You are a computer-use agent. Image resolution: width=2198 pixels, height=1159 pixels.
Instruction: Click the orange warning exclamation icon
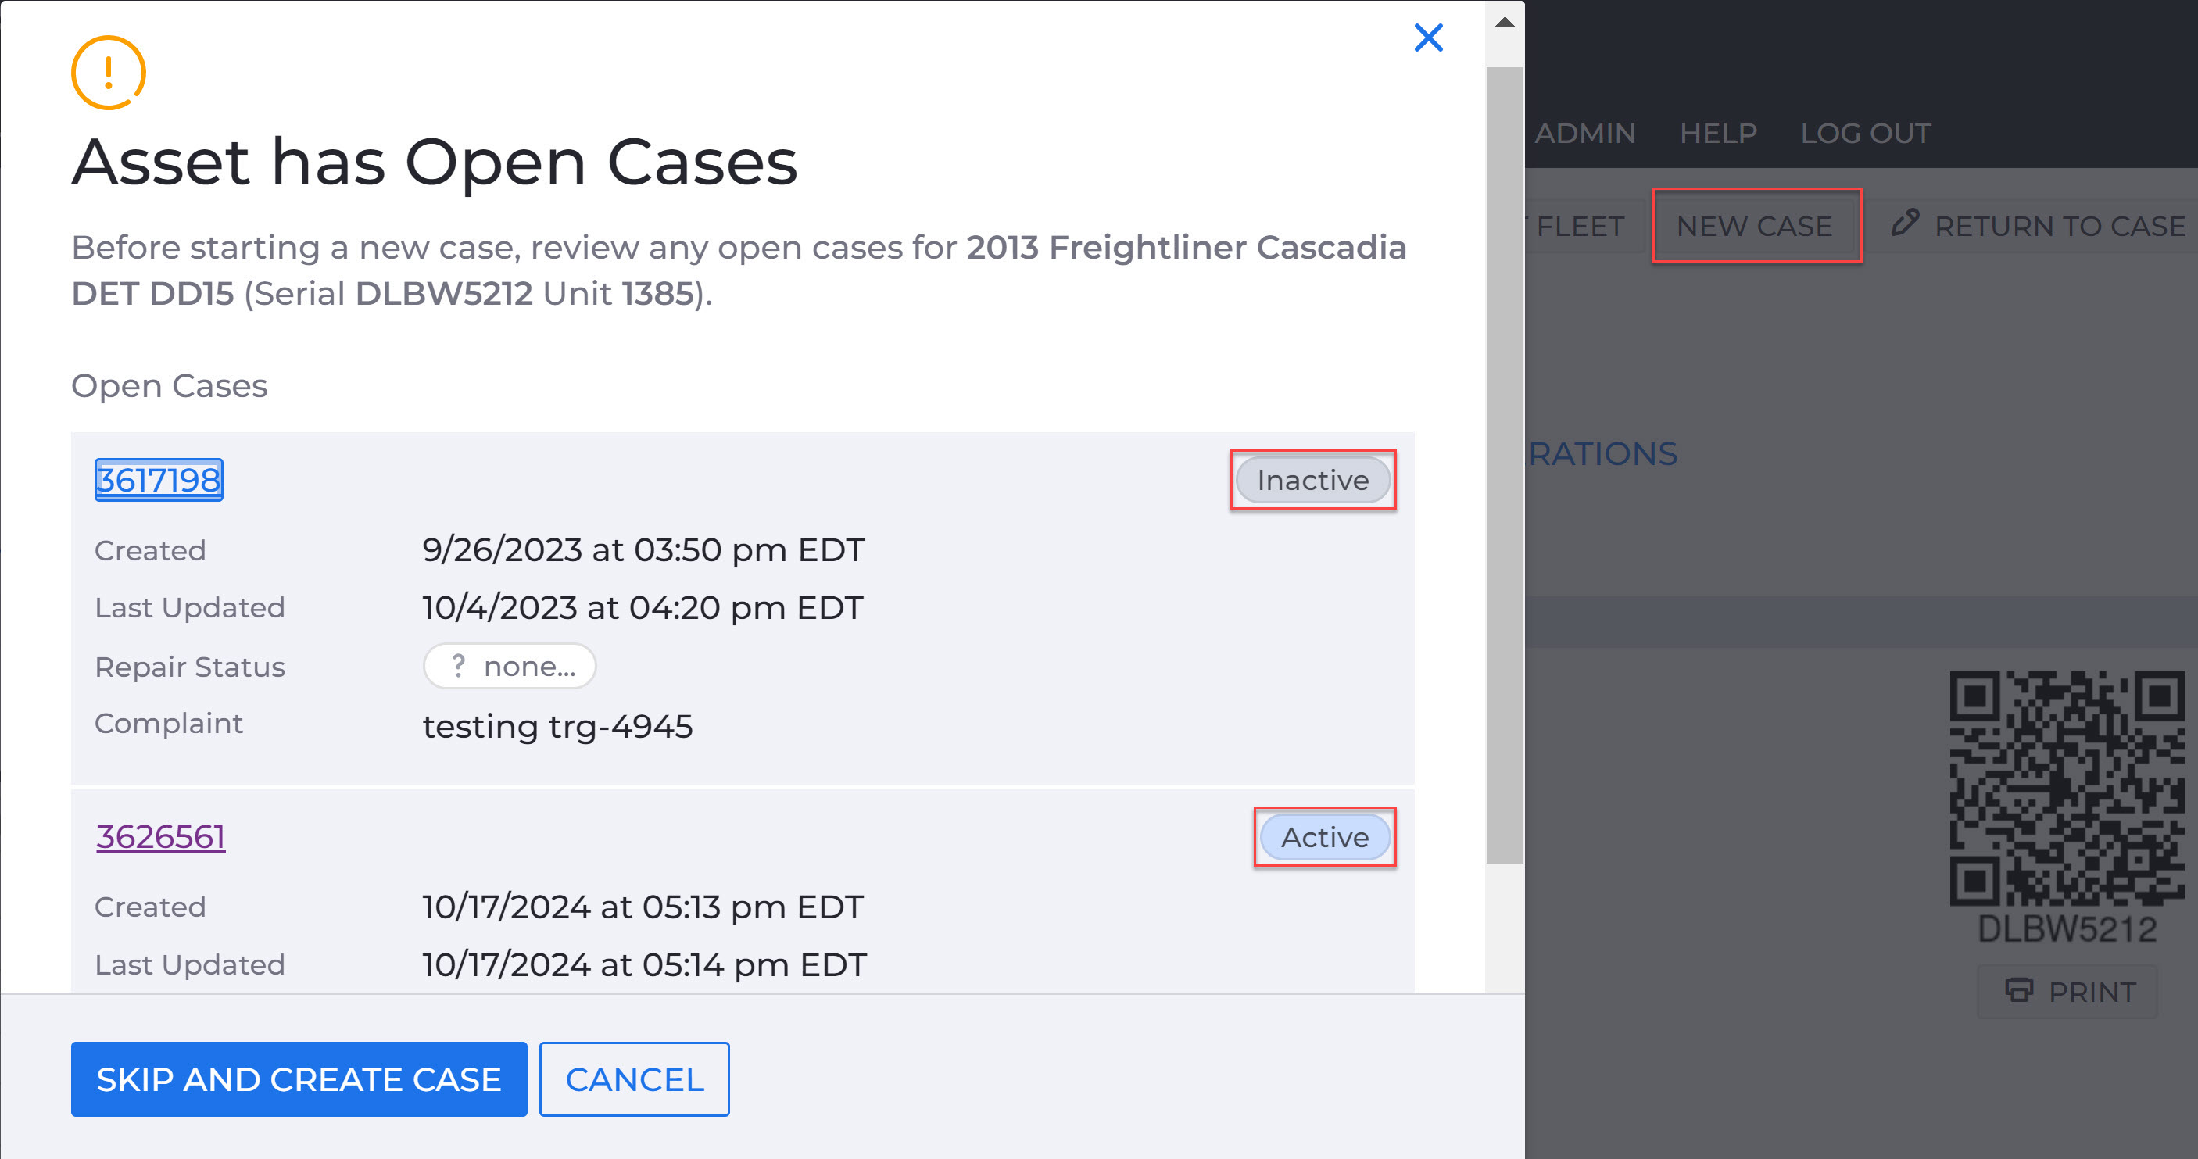pyautogui.click(x=109, y=73)
